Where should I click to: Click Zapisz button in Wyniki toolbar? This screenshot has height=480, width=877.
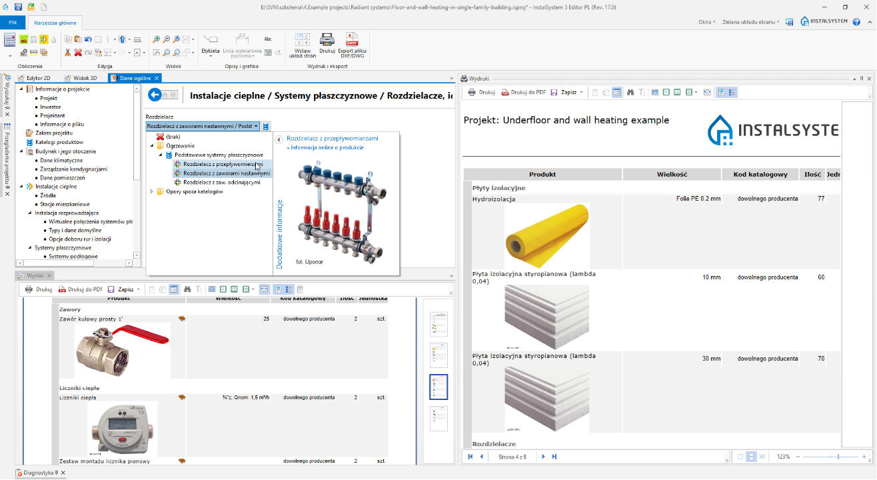click(121, 289)
